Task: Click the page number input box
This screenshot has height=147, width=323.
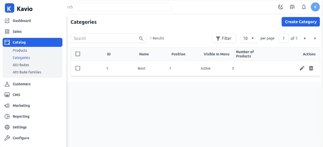Action: (x=283, y=38)
